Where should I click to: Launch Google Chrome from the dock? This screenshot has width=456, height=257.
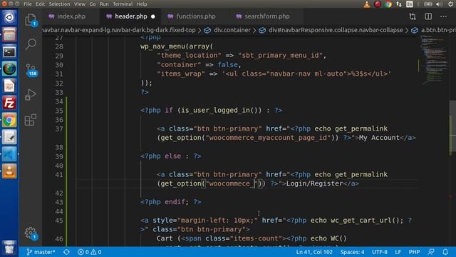[x=9, y=120]
